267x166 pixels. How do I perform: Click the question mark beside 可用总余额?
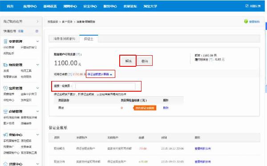click(70, 74)
